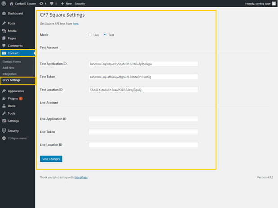Open the Appearance menu item

pos(16,91)
